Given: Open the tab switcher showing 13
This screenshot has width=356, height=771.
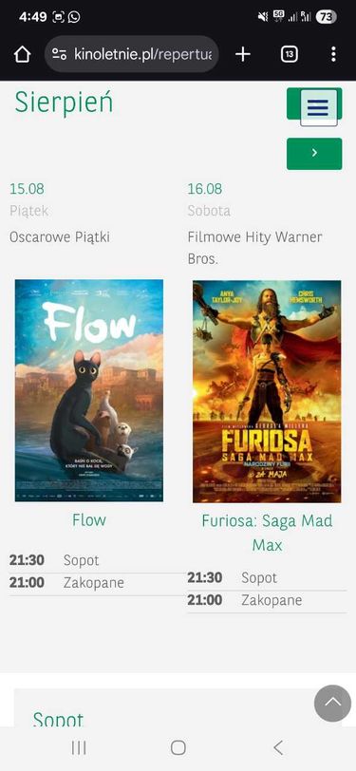Looking at the screenshot, I should [x=290, y=54].
